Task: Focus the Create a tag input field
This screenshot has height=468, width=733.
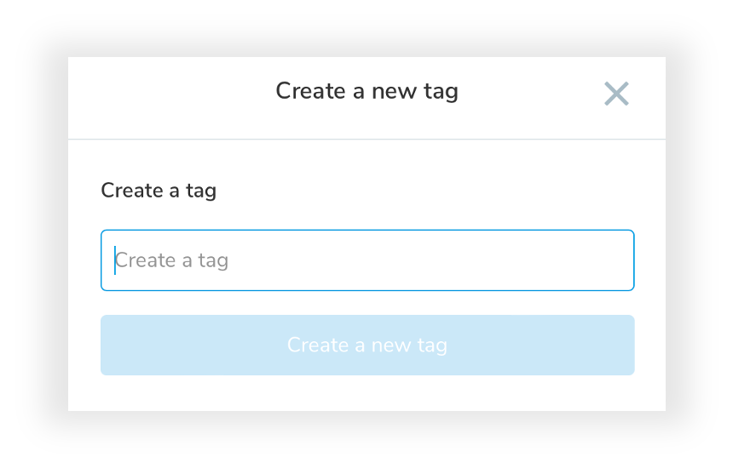Action: (367, 260)
